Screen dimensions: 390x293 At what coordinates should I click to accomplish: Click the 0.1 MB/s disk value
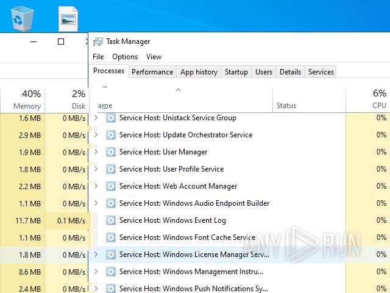tap(71, 221)
